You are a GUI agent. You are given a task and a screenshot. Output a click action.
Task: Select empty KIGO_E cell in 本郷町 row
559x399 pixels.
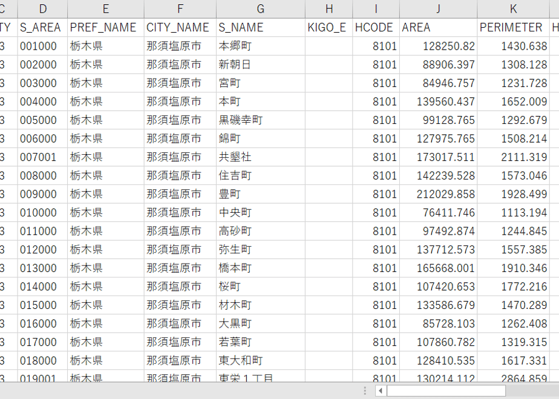(x=329, y=46)
